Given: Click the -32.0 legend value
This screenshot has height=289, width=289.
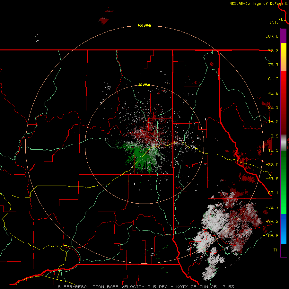Looking at the screenshot, I should tap(272, 165).
